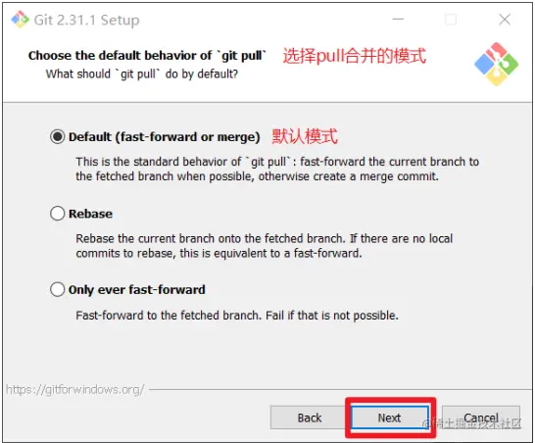Image resolution: width=535 pixels, height=443 pixels.
Task: Select Default fast-forward or merge radio button
Action: pyautogui.click(x=57, y=137)
